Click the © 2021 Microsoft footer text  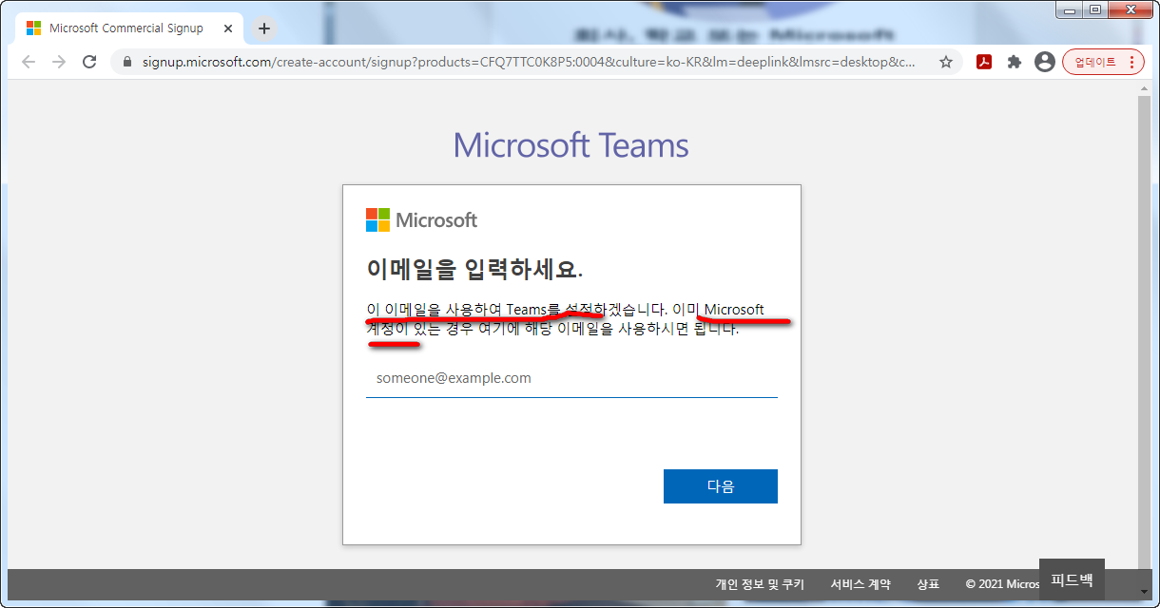point(1002,584)
